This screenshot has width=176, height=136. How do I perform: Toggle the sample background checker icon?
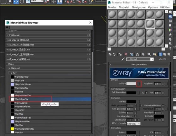pos(170,21)
